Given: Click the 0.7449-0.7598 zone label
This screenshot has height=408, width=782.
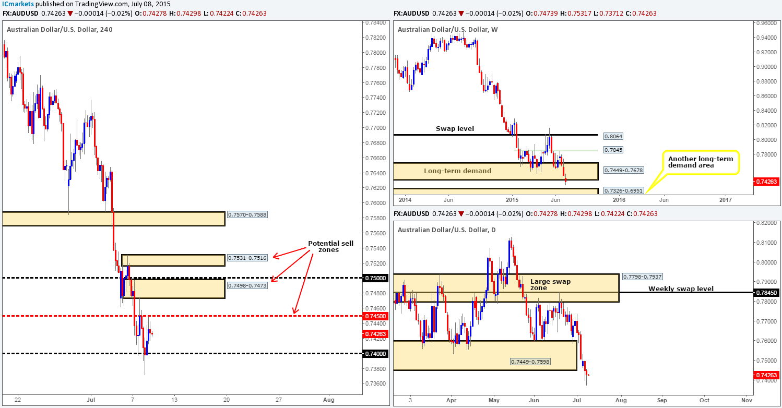Looking at the screenshot, I should point(530,361).
